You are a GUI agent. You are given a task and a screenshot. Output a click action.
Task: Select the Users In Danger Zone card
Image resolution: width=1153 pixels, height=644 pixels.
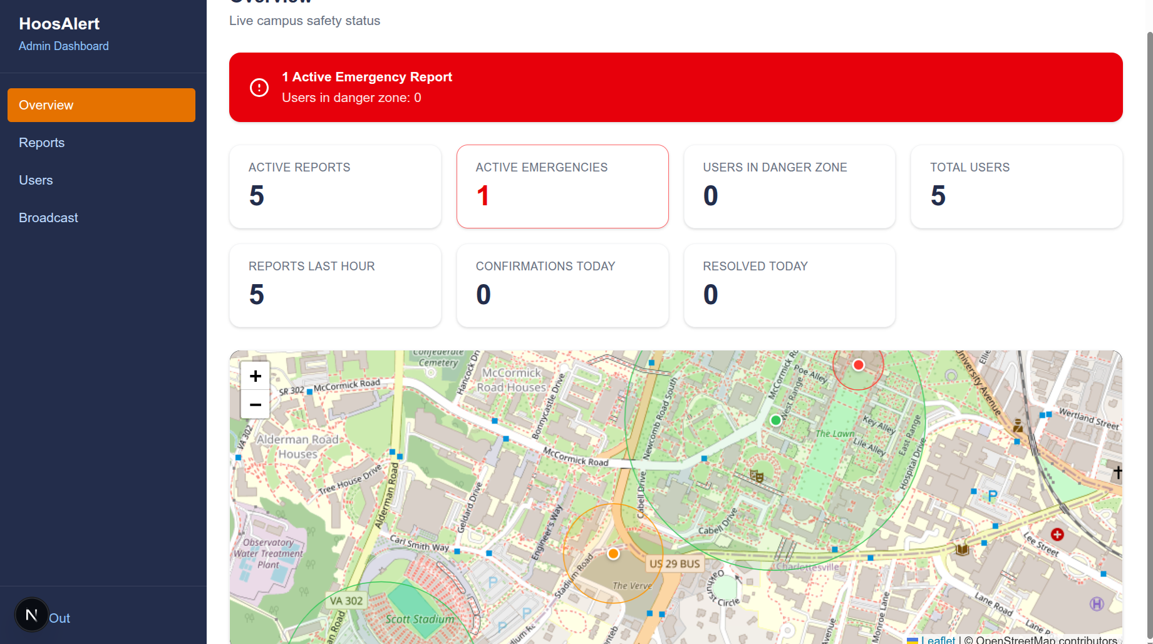coord(790,187)
